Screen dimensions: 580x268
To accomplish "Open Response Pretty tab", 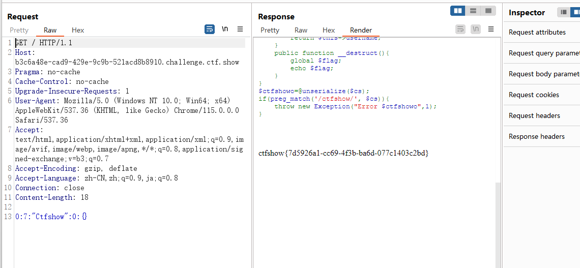I will [x=270, y=31].
